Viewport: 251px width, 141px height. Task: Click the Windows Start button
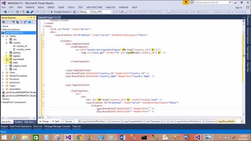click(x=4, y=137)
